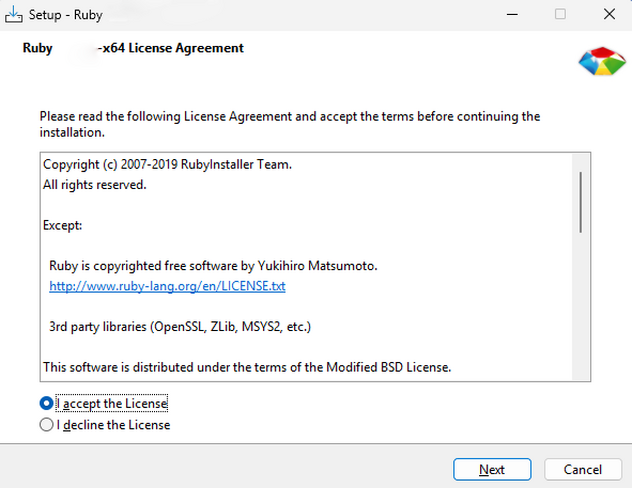Continue setup with the Next button
Image resolution: width=632 pixels, height=488 pixels.
pos(492,470)
